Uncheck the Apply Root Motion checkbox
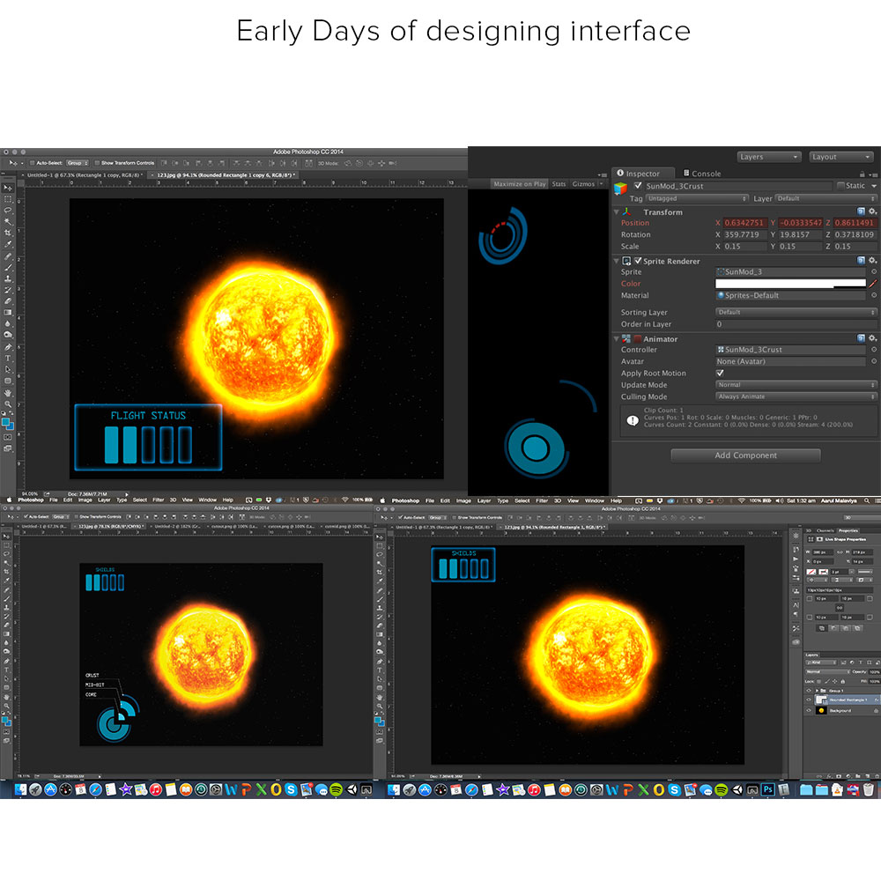This screenshot has width=881, height=881. tap(720, 374)
